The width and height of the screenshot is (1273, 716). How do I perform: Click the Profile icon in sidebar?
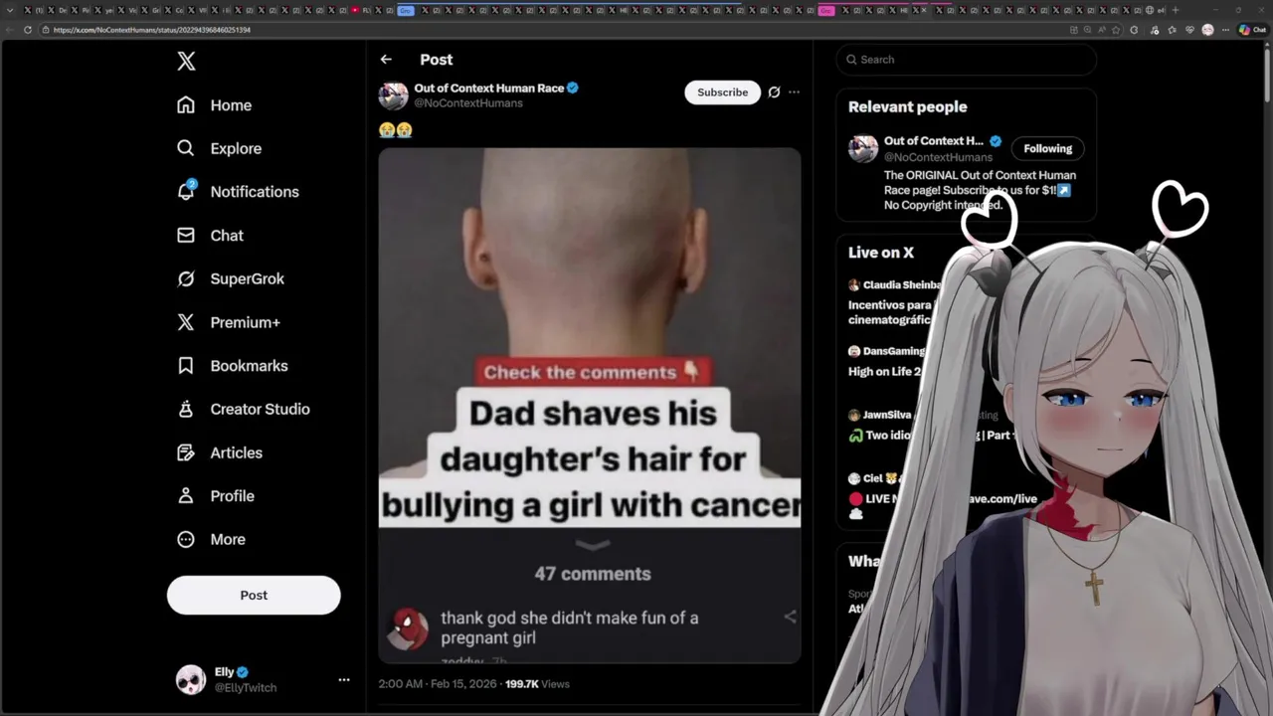point(186,495)
